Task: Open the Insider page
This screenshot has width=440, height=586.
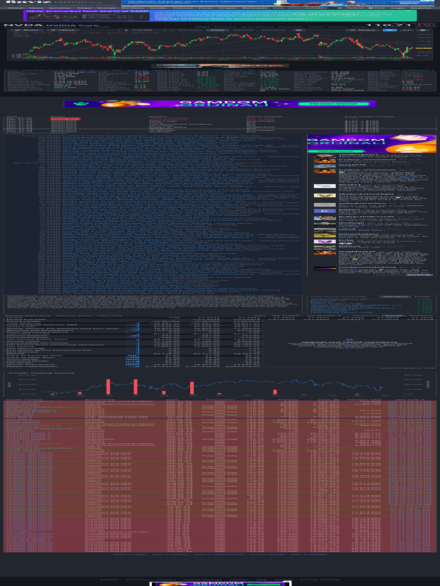Action: (159, 8)
